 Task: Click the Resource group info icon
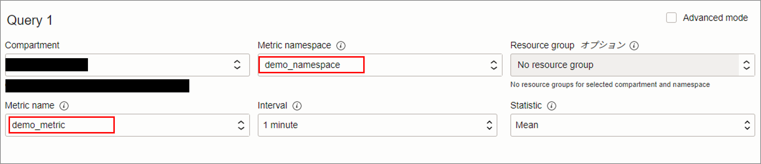pyautogui.click(x=634, y=46)
